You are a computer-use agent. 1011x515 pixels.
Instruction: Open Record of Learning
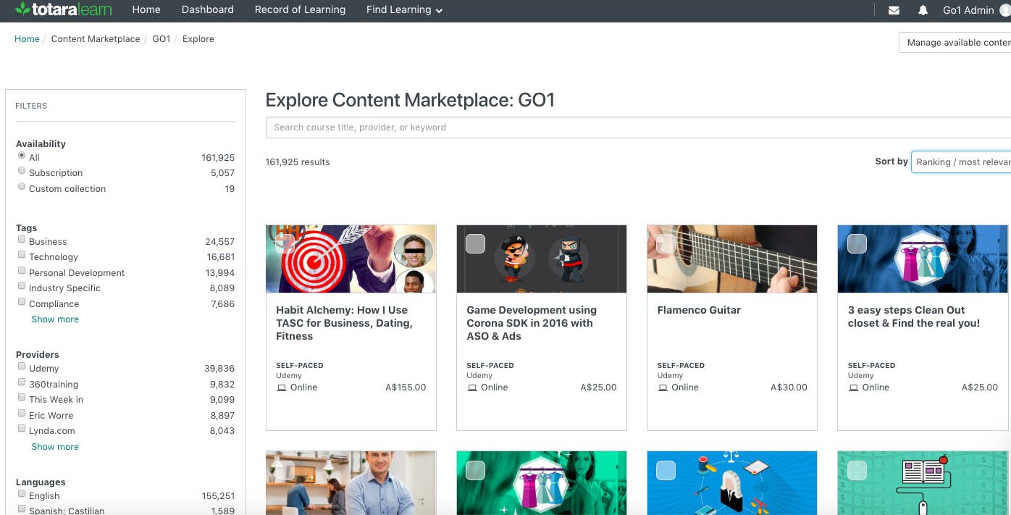(300, 10)
